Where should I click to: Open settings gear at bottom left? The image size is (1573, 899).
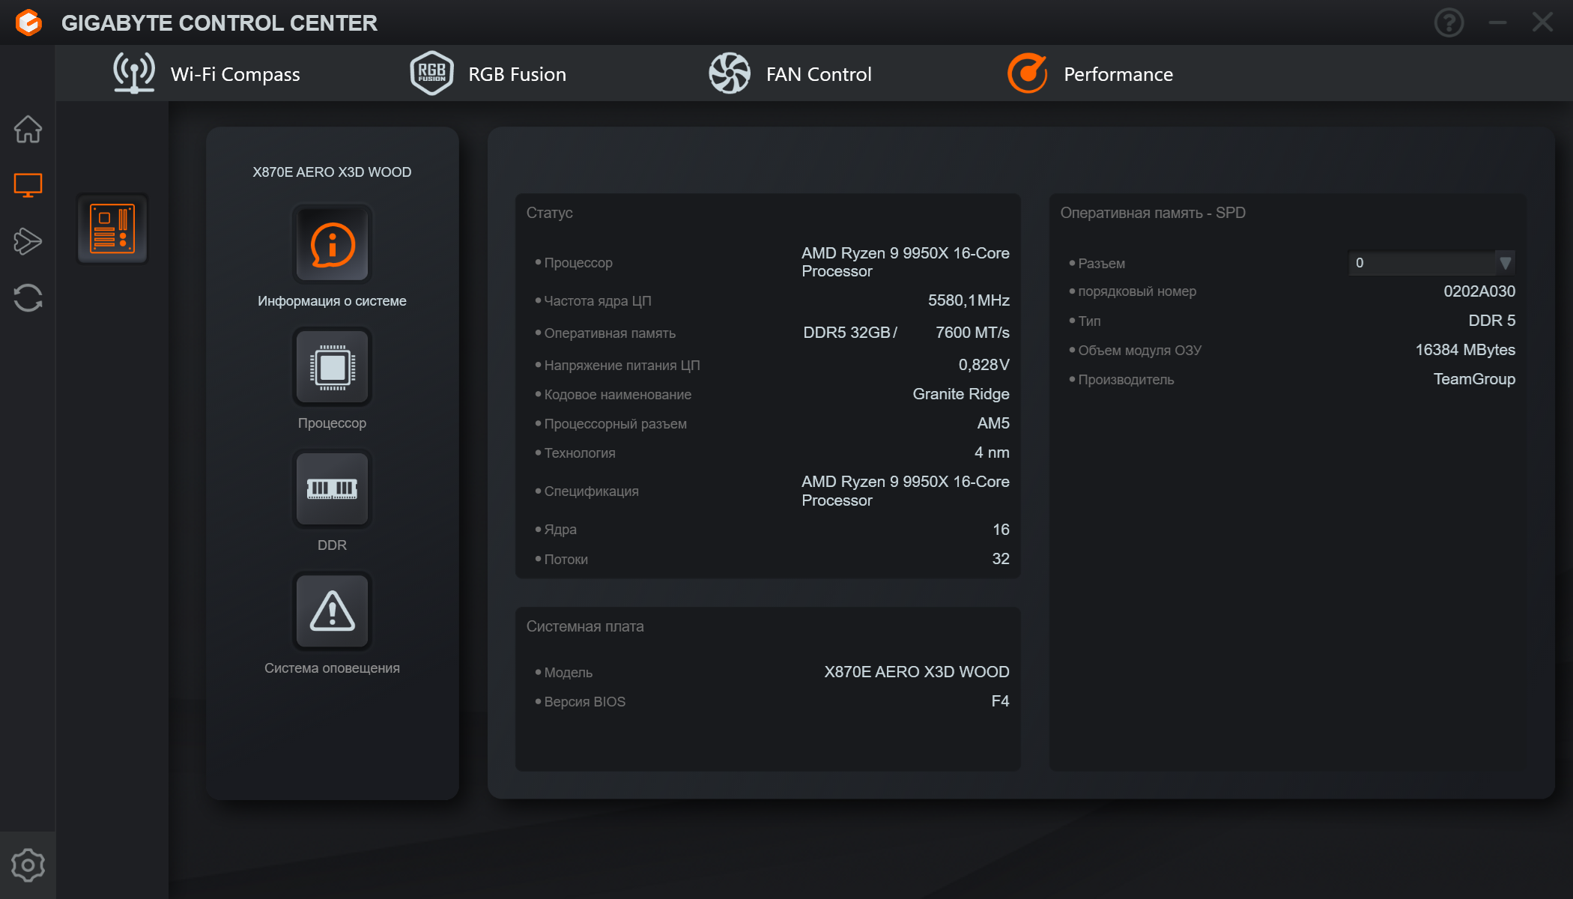click(28, 865)
